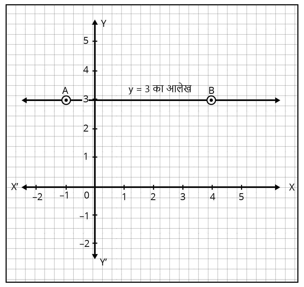The height and width of the screenshot is (287, 304).
Task: Pick the -2 label on the X axis
Action: [x=37, y=197]
